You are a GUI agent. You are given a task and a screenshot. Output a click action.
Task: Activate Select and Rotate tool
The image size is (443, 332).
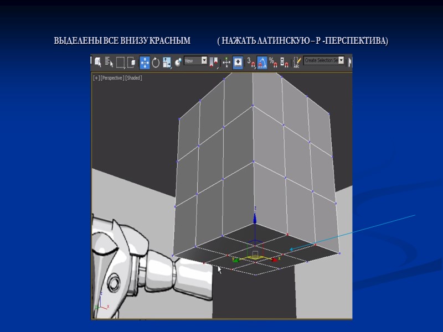tap(156, 63)
